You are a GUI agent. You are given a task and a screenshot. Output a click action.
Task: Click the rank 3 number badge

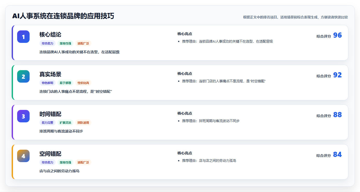tap(23, 116)
